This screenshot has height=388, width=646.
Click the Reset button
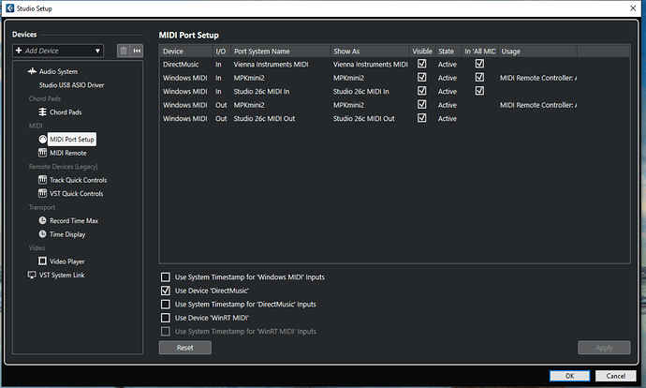tap(185, 348)
